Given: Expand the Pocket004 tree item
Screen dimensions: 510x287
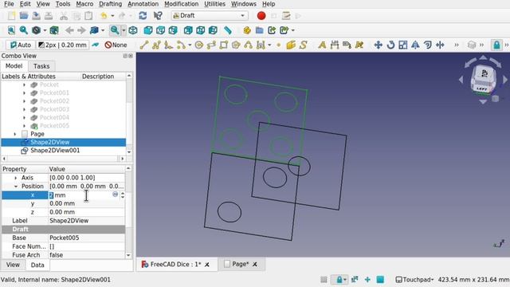Looking at the screenshot, I should pos(24,117).
